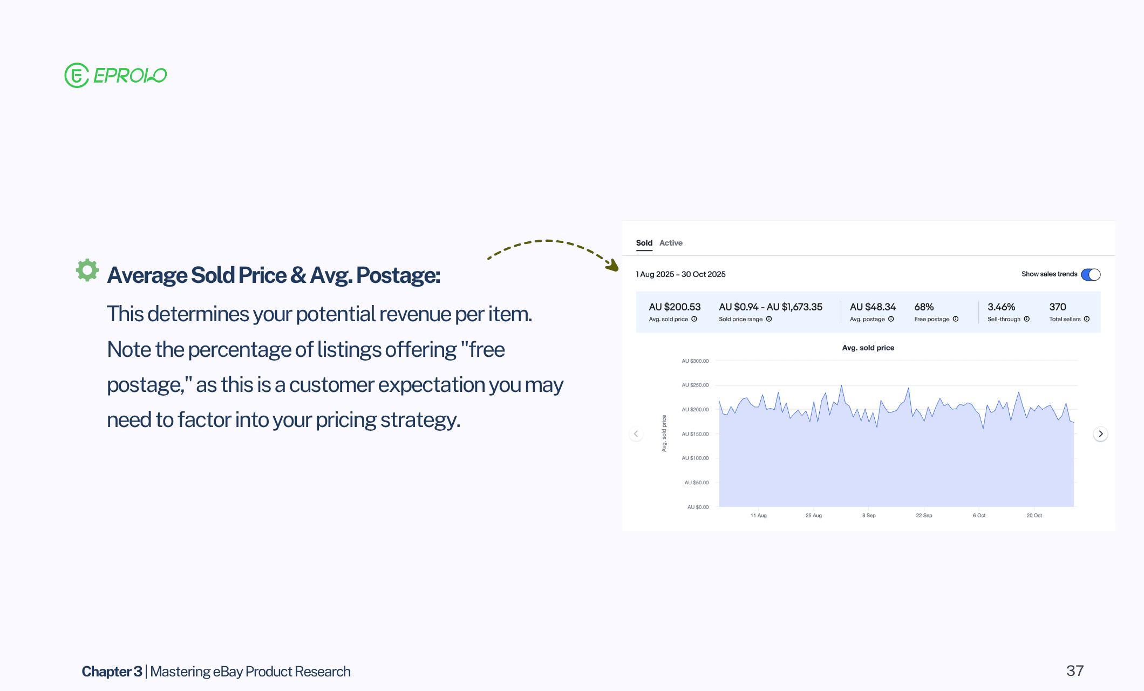Viewport: 1144px width, 691px height.
Task: Click info icon beside Avg. sold price
Action: click(x=694, y=319)
